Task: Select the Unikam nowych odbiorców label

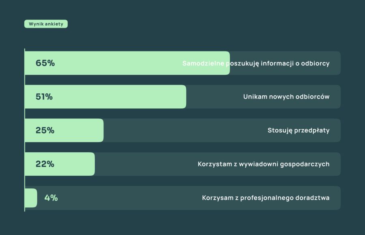Action: click(286, 97)
